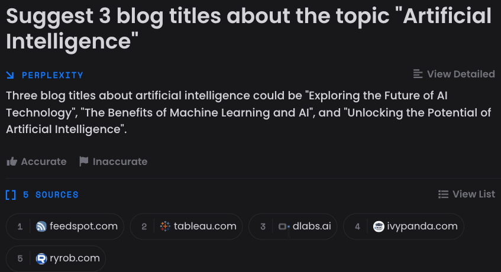Click the tableau.com logo icon
This screenshot has height=272, width=501.
pos(165,226)
